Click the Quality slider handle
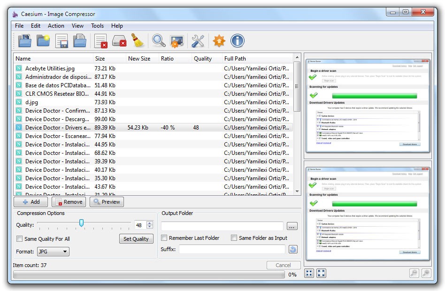The image size is (445, 291). coord(82,223)
